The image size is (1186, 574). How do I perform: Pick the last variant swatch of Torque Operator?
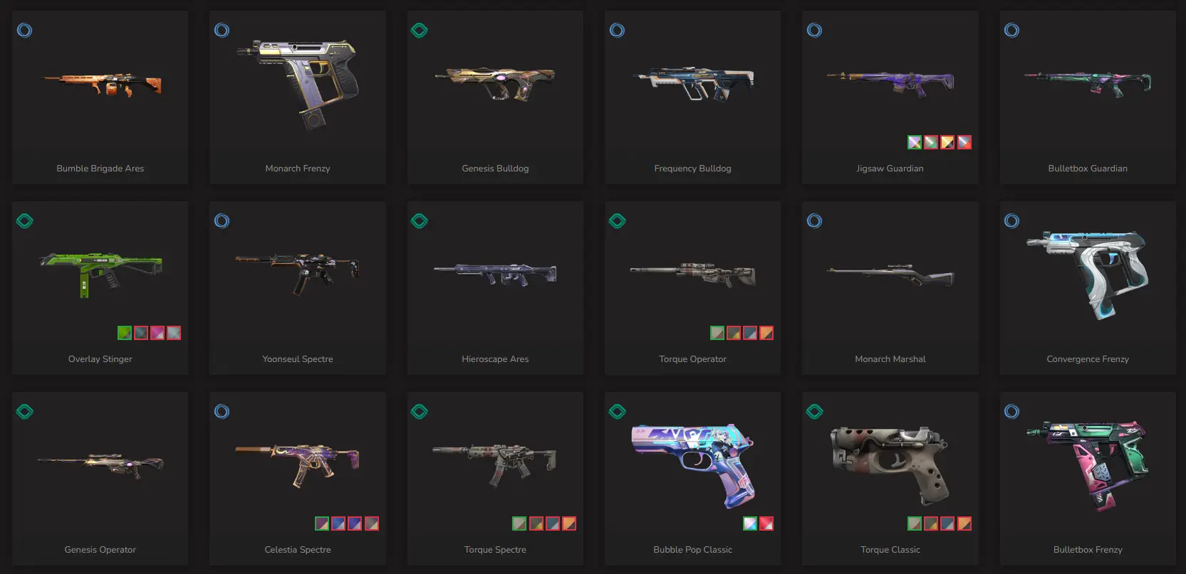pyautogui.click(x=766, y=333)
